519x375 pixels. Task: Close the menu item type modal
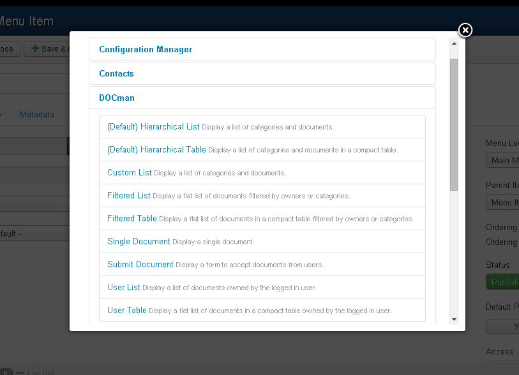click(465, 30)
